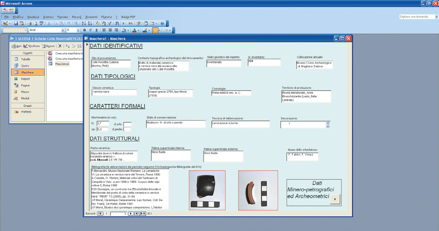Viewport: 439px width, 231px height.
Task: Click the Undo arrow icon
Action: click(69, 23)
